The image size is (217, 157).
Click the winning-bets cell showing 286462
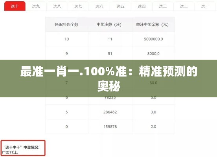click(110, 112)
